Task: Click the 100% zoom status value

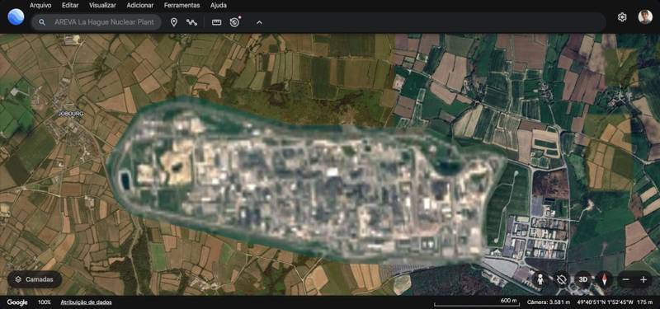Action: tap(45, 302)
